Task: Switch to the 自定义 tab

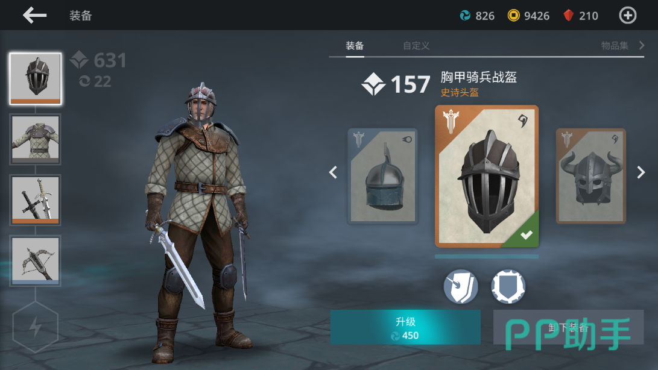Action: coord(416,45)
